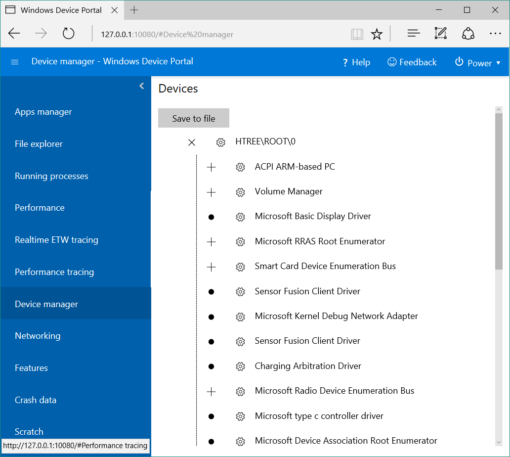Open Edge reading view
510x457 pixels.
tap(357, 34)
